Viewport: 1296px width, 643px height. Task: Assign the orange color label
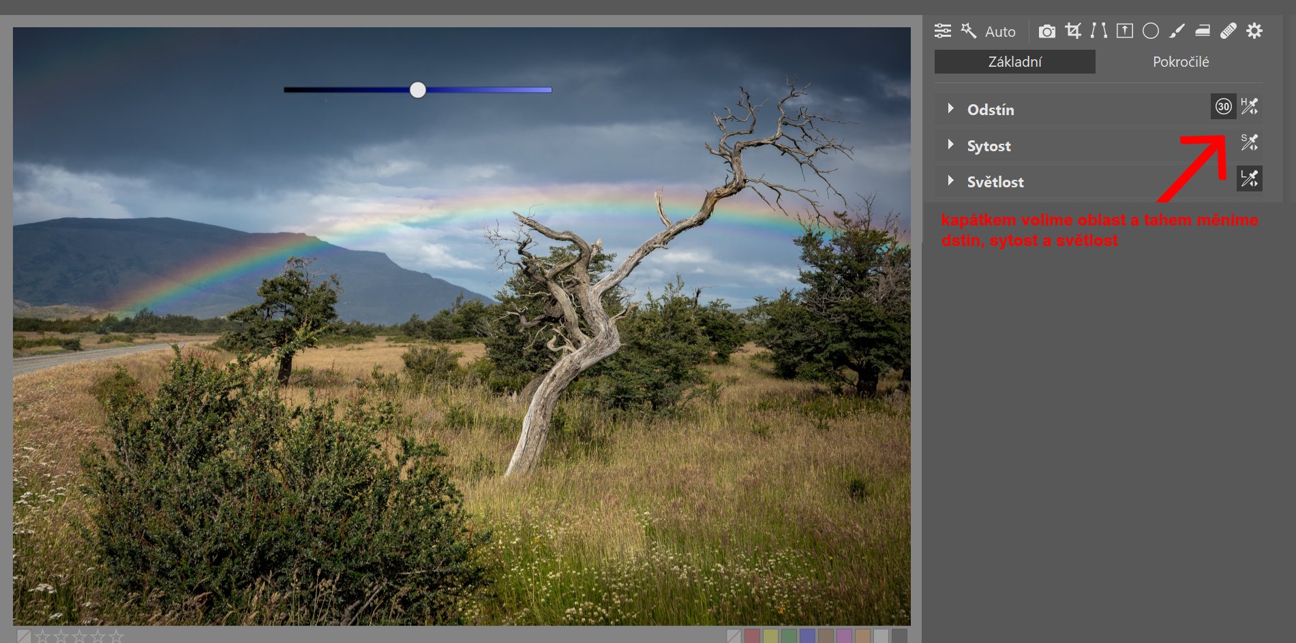point(862,636)
